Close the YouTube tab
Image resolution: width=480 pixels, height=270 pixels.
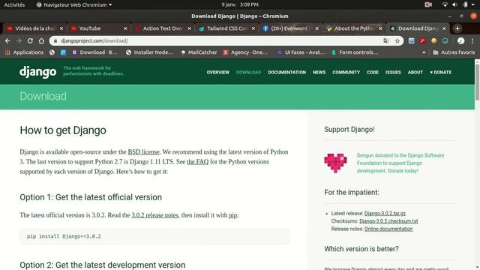coord(125,28)
